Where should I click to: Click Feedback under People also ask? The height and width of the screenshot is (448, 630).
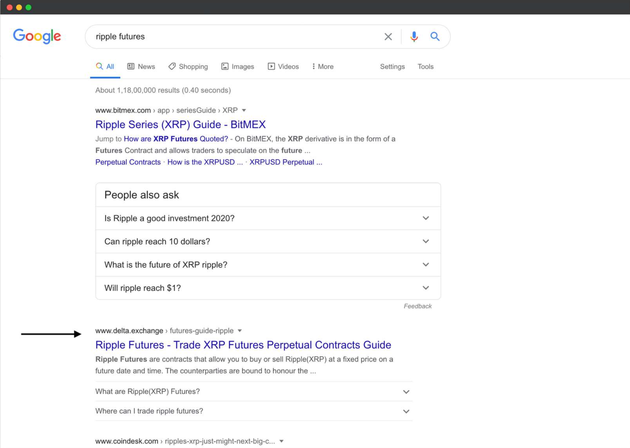click(x=417, y=306)
